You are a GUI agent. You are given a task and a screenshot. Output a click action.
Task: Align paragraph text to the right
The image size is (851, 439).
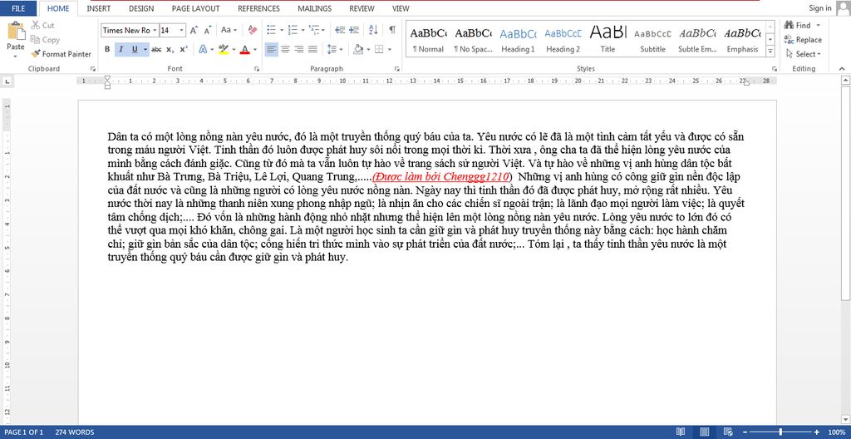[299, 49]
